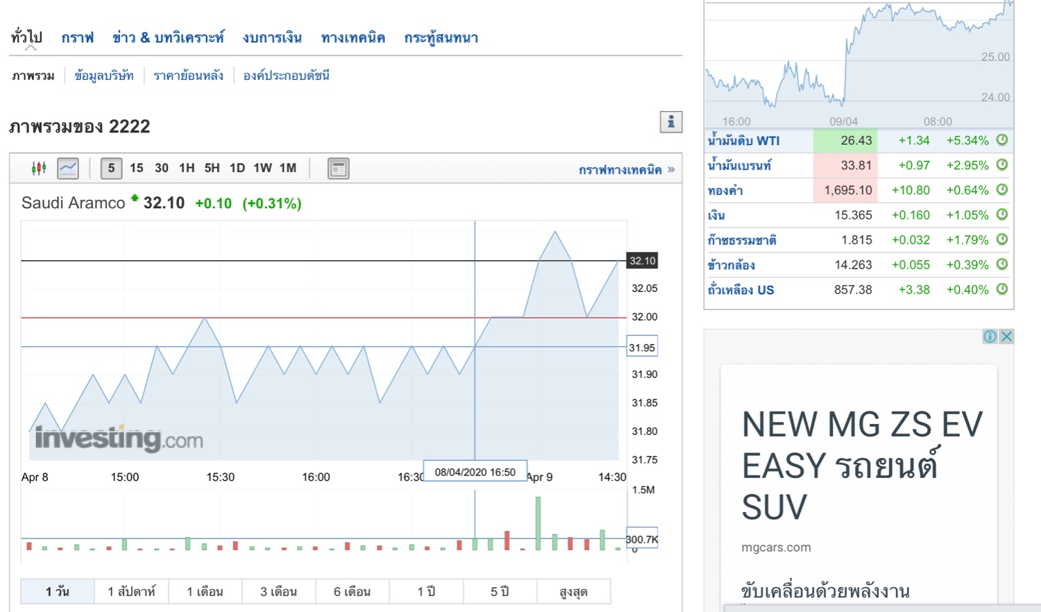Viewport: 1041px width, 612px height.
Task: Click the 300.7K volume axis label
Action: 642,539
